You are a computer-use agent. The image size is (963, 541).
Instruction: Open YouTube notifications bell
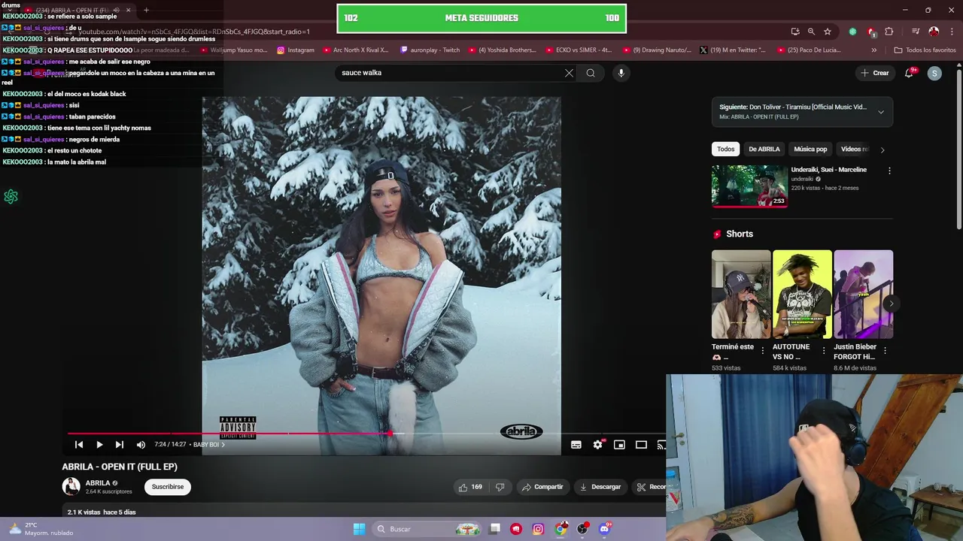[x=910, y=73]
